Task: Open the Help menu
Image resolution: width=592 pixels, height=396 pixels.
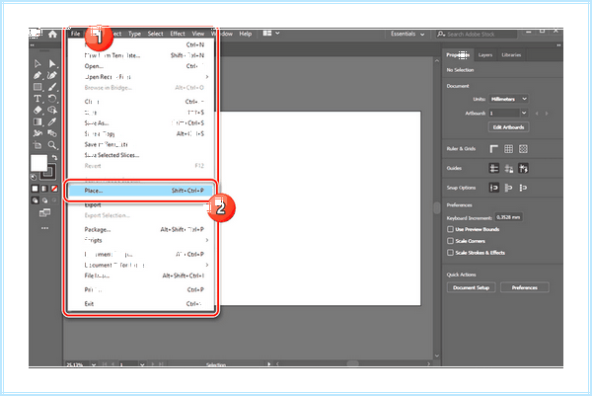Action: tap(246, 34)
